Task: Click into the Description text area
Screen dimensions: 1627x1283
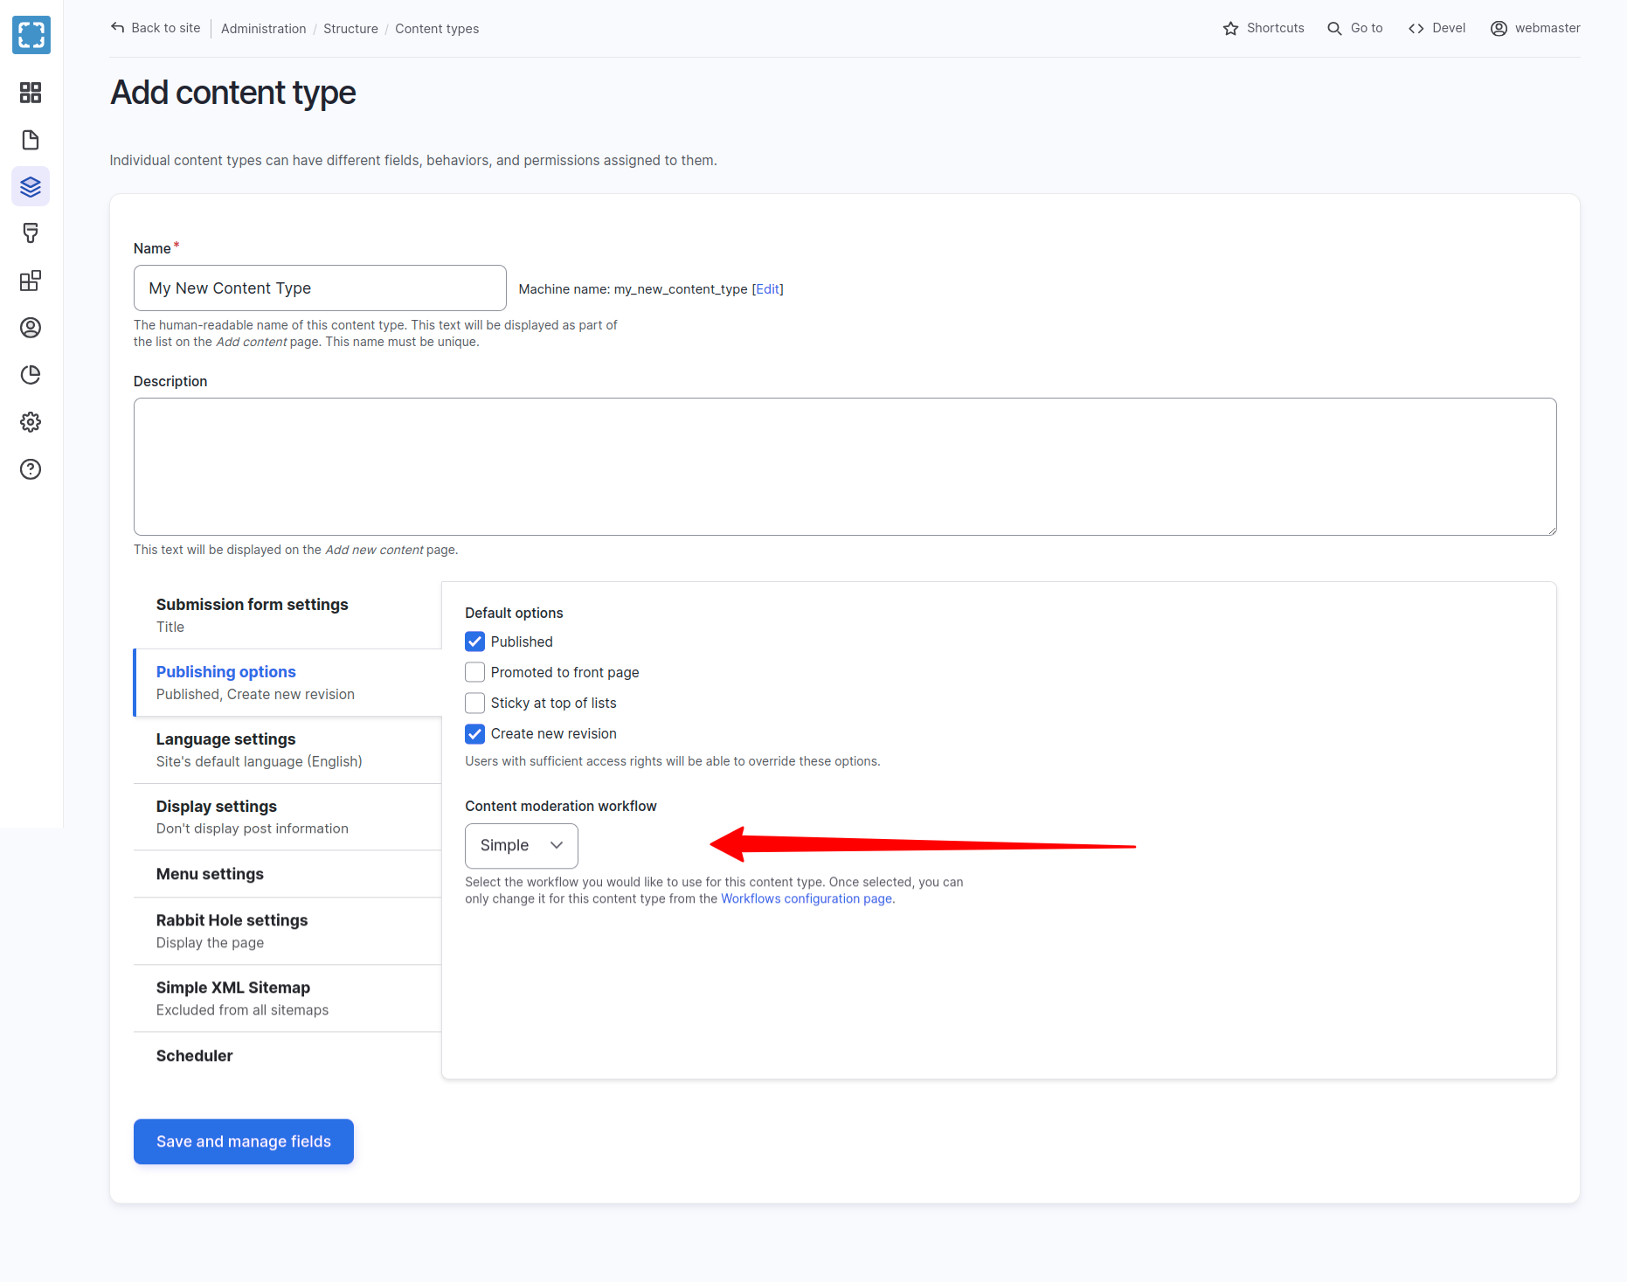Action: [844, 466]
